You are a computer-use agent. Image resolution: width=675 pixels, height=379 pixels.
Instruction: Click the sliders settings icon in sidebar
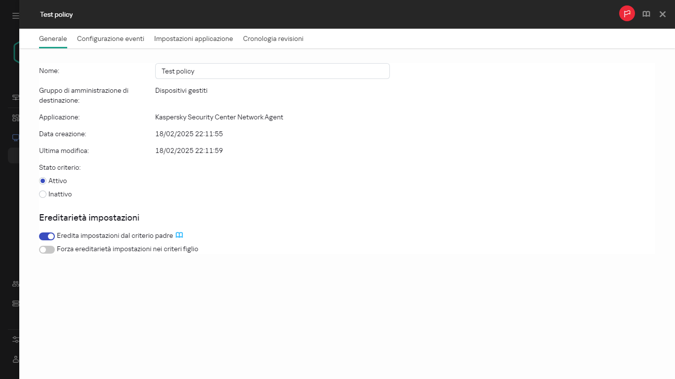click(x=15, y=340)
